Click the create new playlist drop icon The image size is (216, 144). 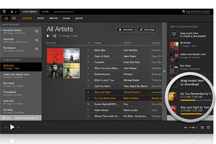(174, 34)
